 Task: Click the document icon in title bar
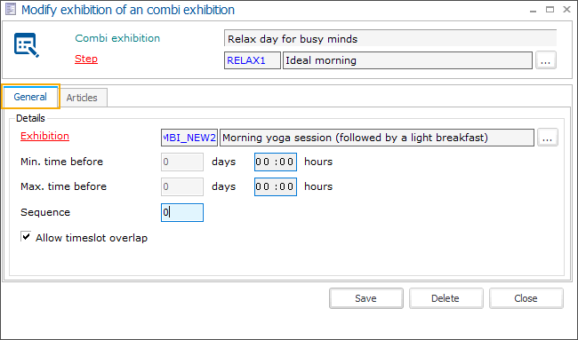coord(11,10)
